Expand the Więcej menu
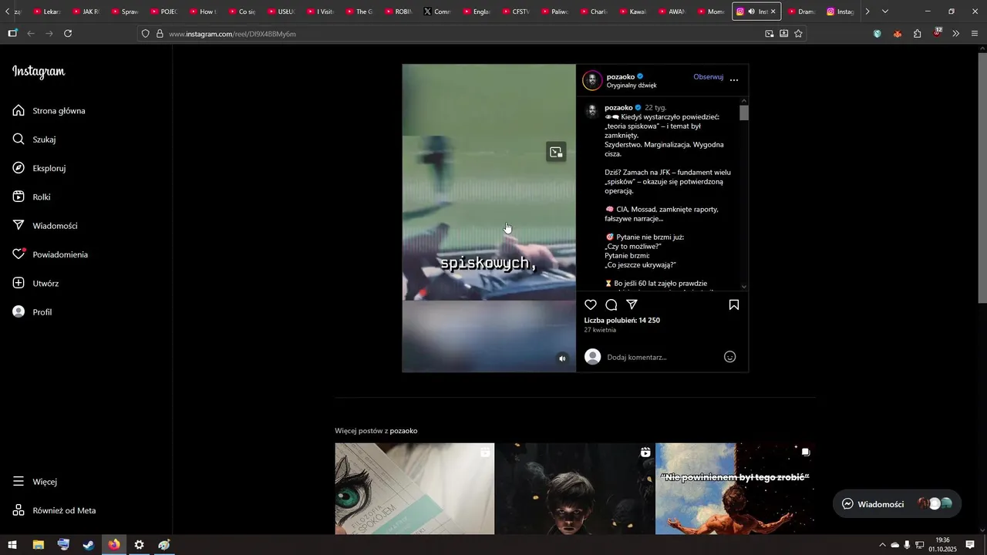The image size is (987, 555). pos(35,482)
